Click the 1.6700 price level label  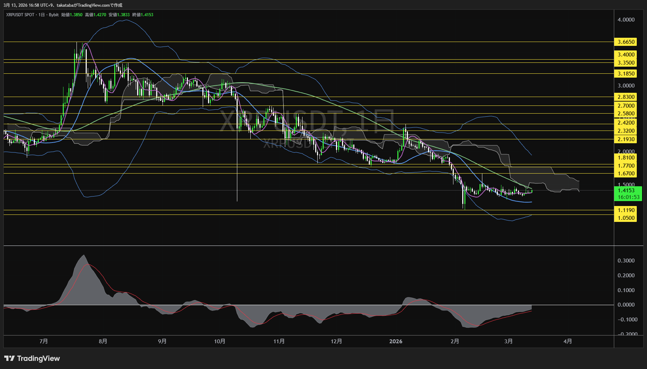pos(625,174)
